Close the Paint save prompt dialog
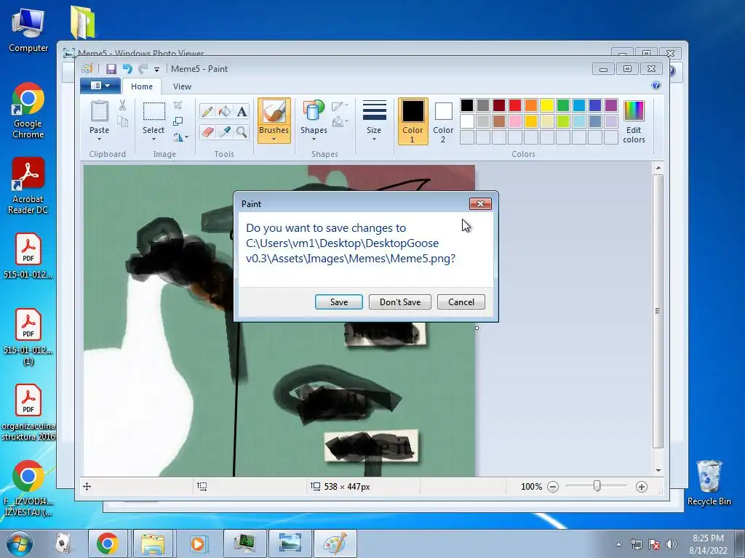 (x=480, y=203)
